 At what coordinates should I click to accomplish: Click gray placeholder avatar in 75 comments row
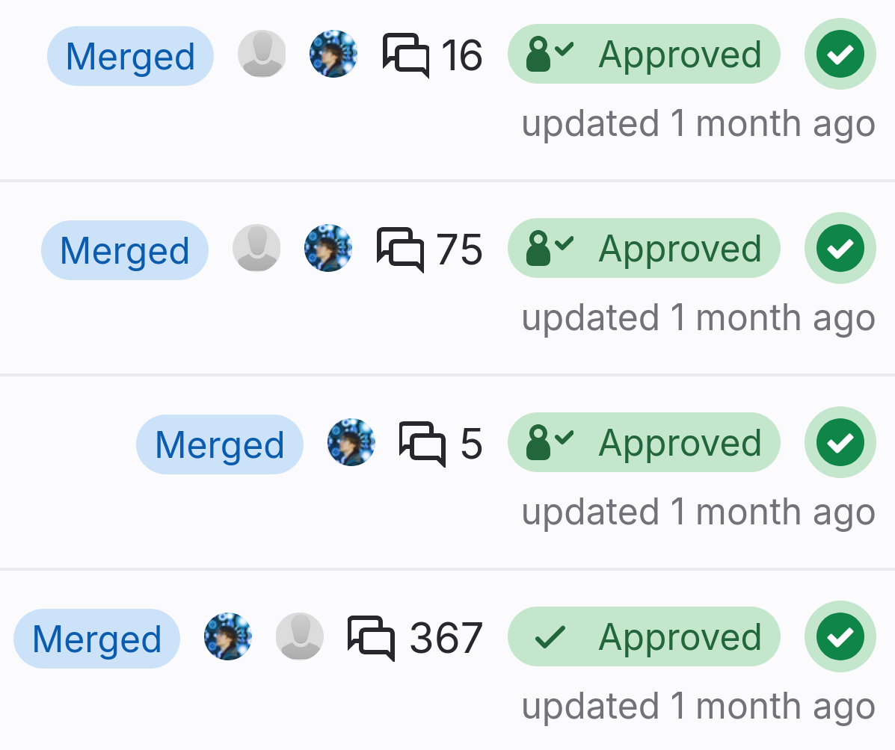coord(256,248)
